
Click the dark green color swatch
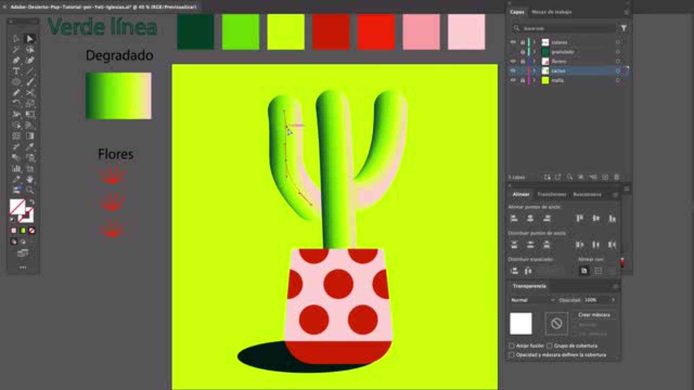tap(195, 32)
